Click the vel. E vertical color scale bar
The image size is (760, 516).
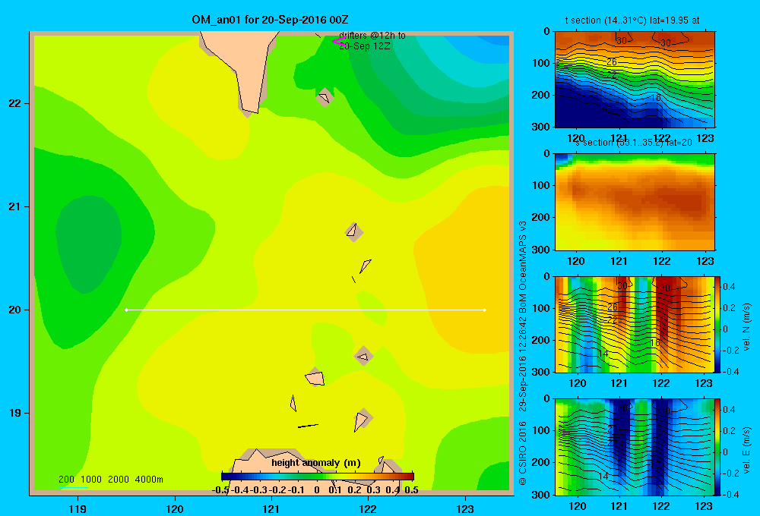point(717,447)
